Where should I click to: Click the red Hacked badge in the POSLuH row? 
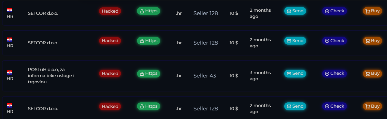coord(110,73)
